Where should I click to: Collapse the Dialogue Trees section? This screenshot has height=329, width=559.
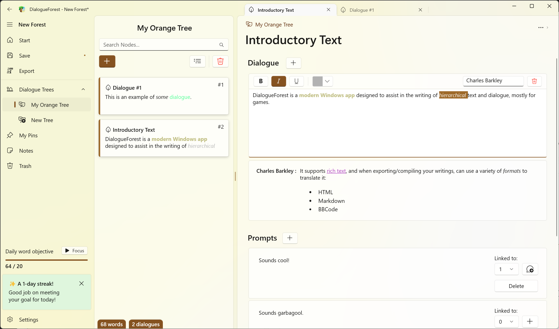click(83, 89)
